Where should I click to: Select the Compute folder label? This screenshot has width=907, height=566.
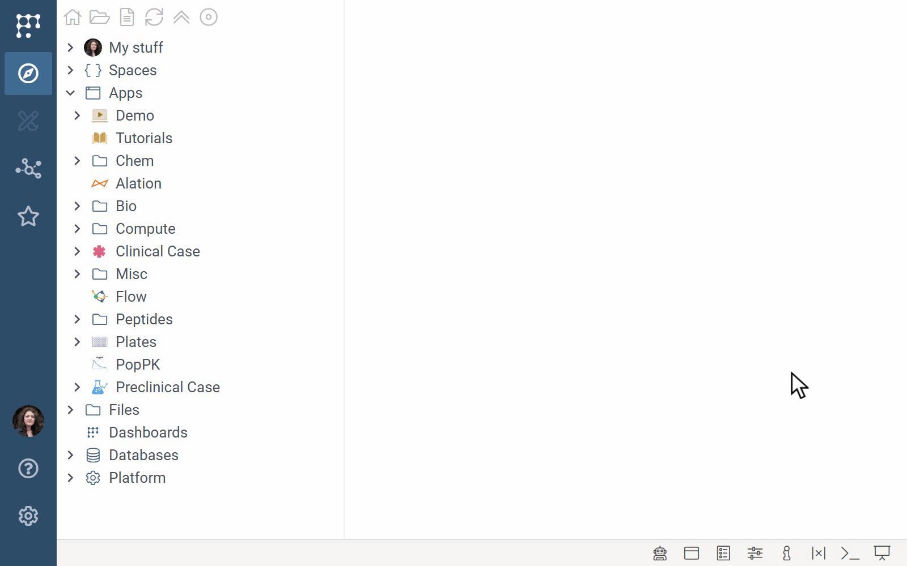[x=146, y=229]
